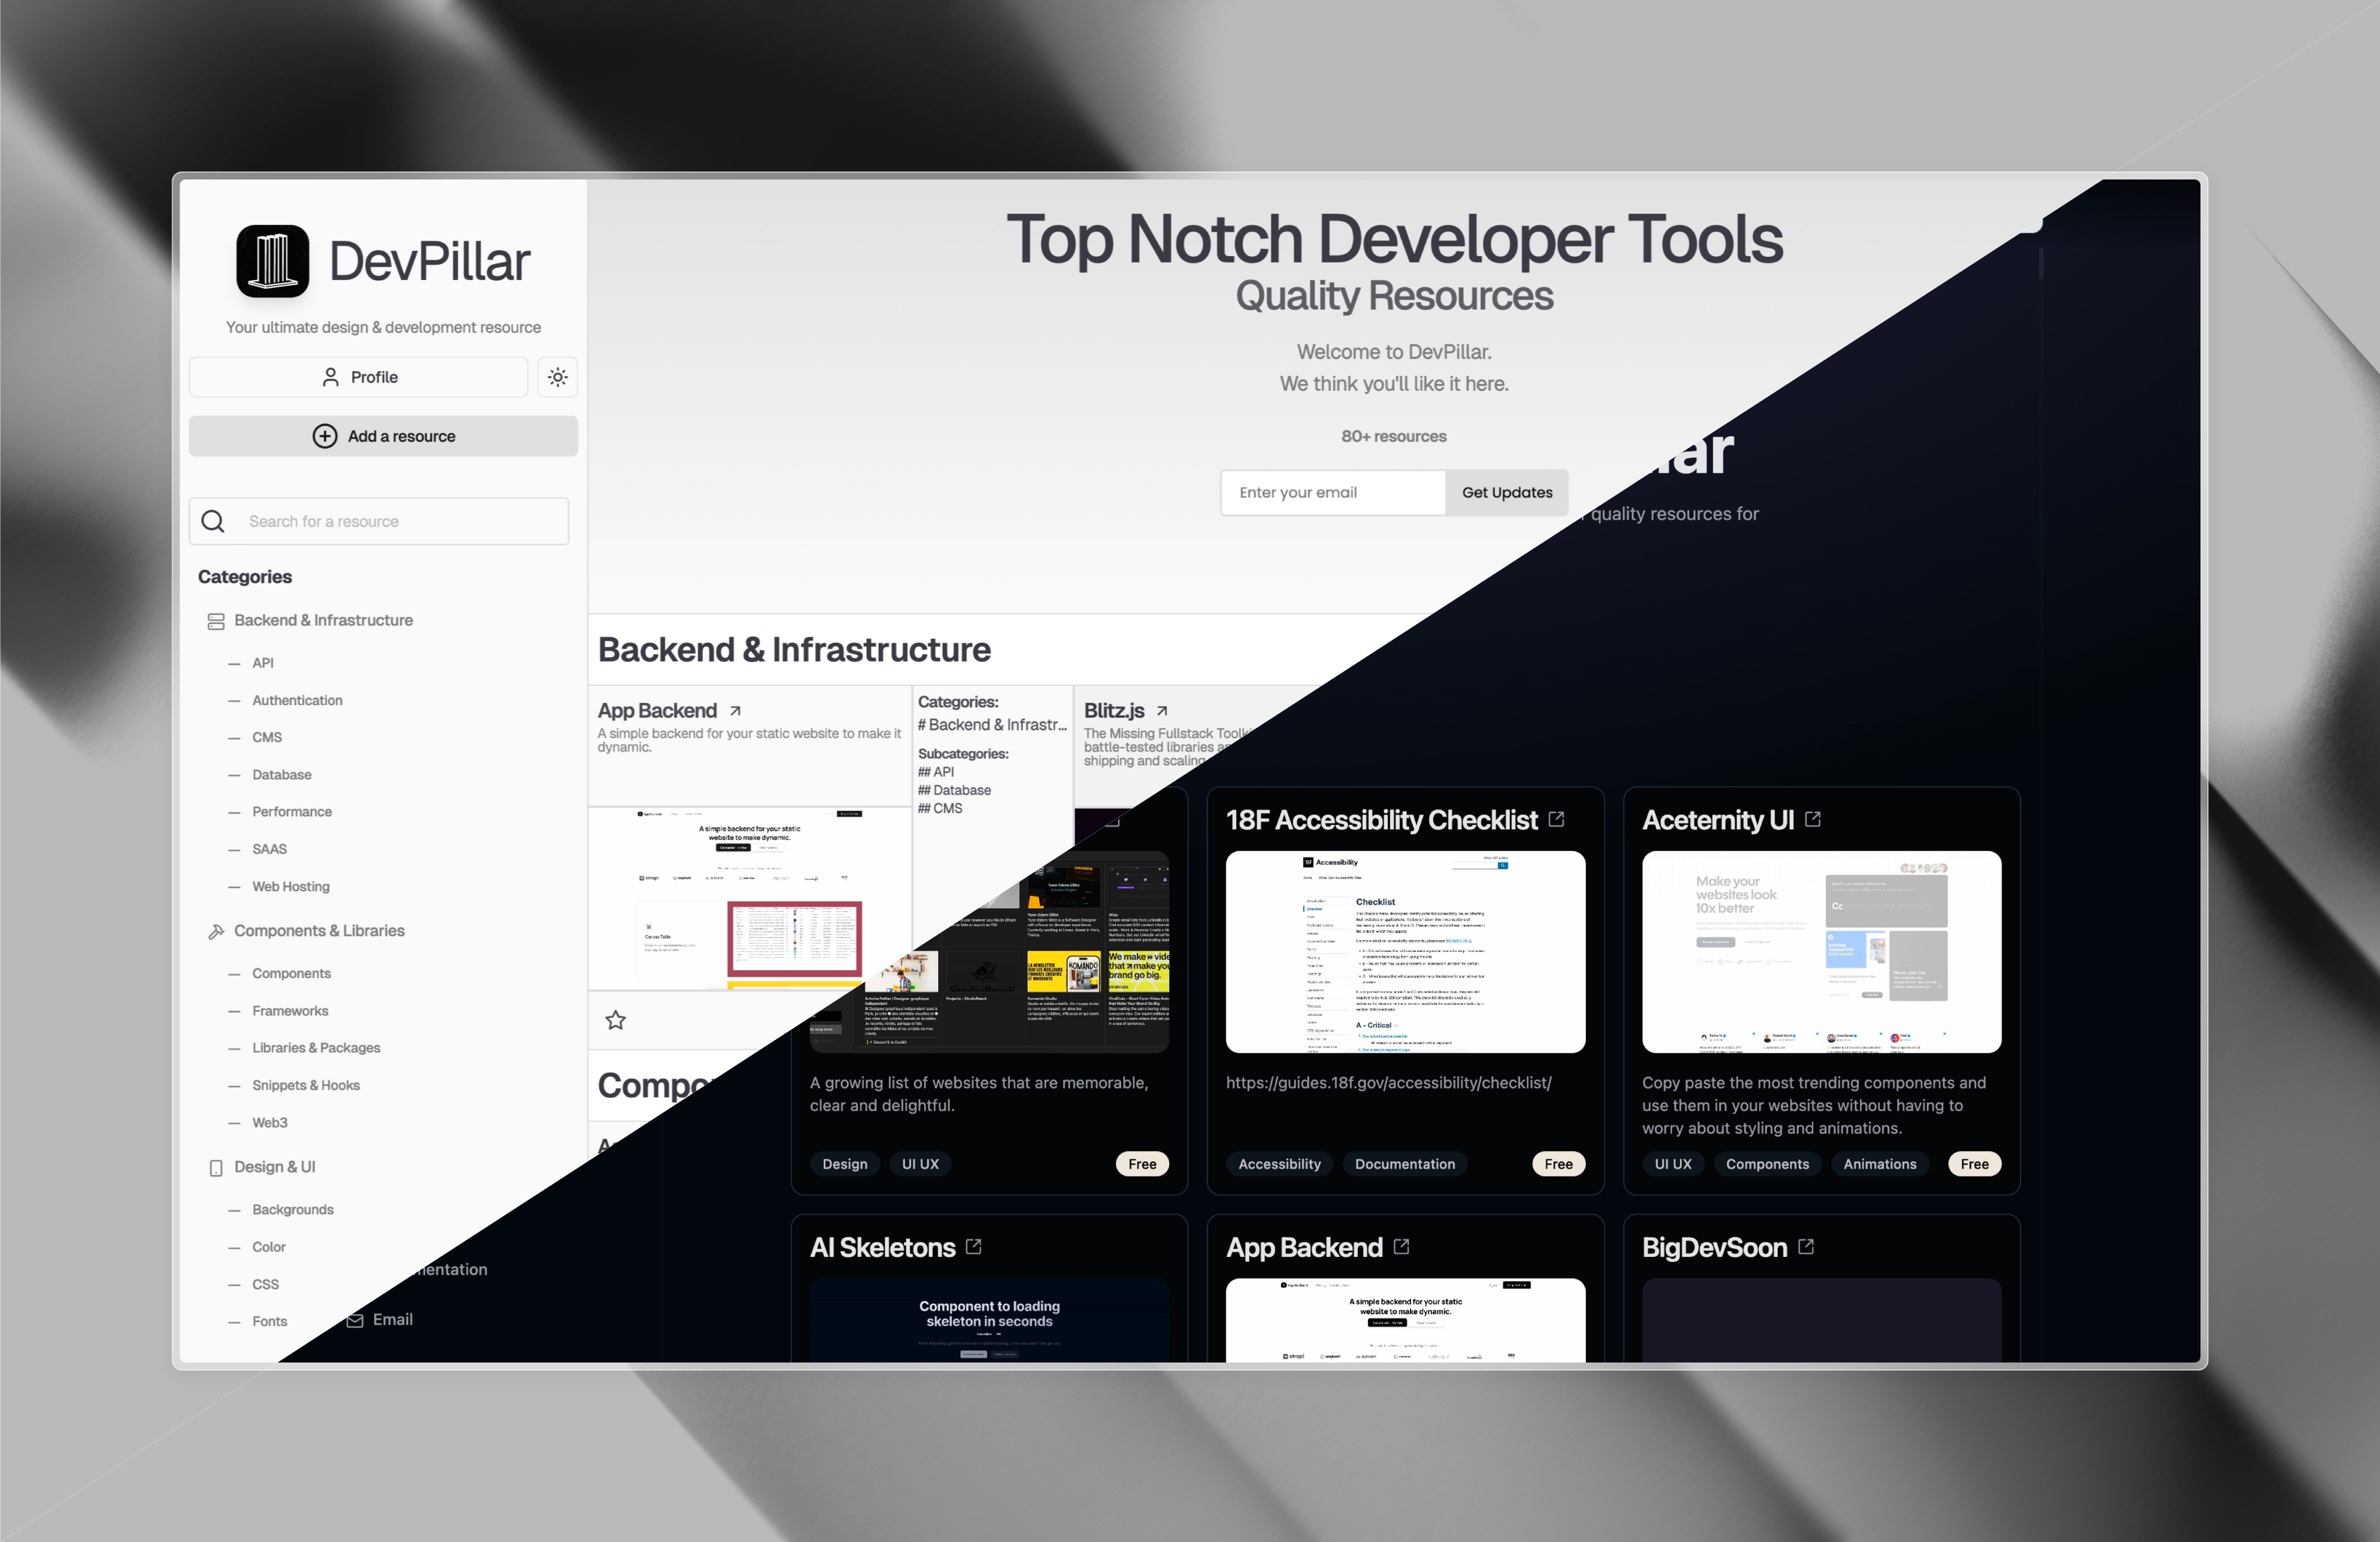Click the DevPillar logo icon
The width and height of the screenshot is (2380, 1542).
[x=272, y=261]
